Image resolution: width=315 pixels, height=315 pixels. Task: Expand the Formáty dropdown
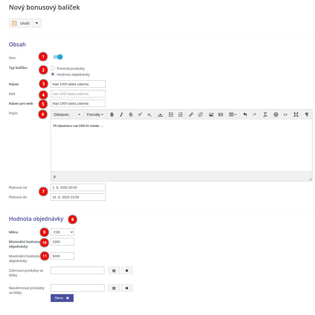coord(95,115)
